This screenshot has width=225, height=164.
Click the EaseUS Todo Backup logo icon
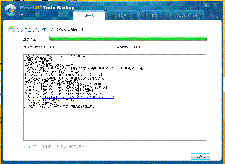click(x=10, y=10)
